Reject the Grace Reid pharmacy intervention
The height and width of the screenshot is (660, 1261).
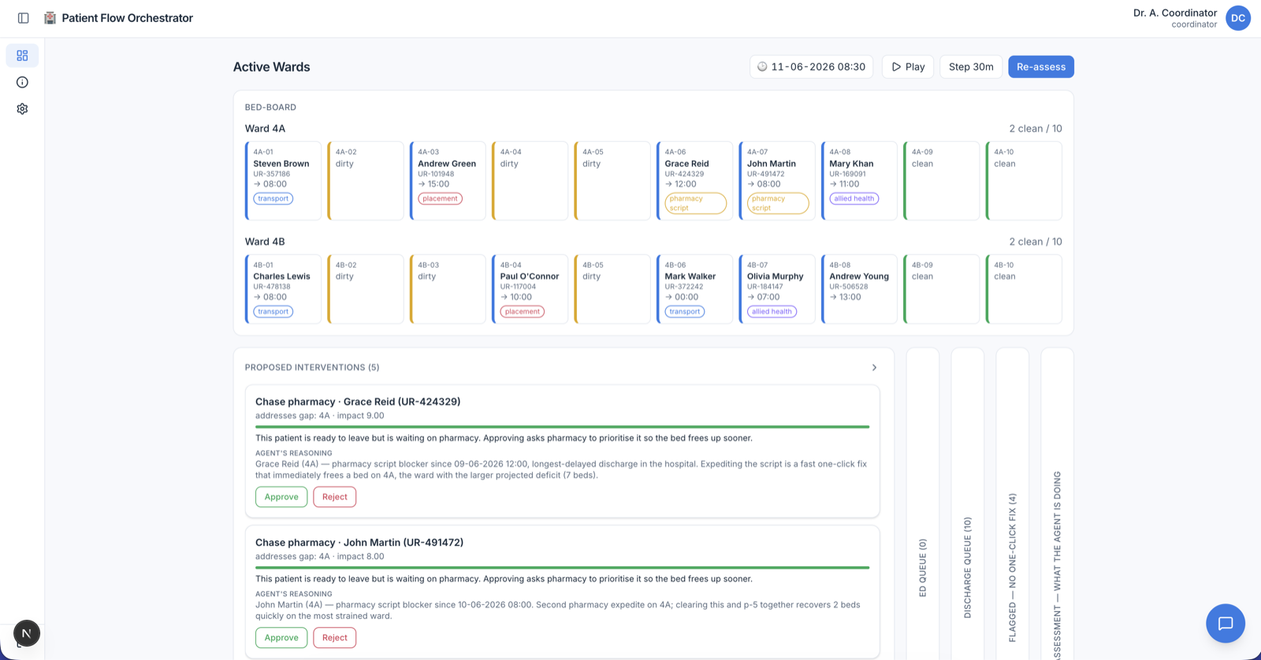335,497
